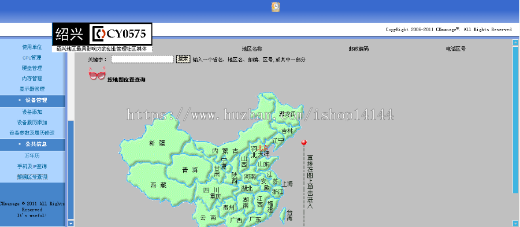Click the sidebar scroll-down arrow
Screen dimensions: 520x227
click(x=70, y=224)
